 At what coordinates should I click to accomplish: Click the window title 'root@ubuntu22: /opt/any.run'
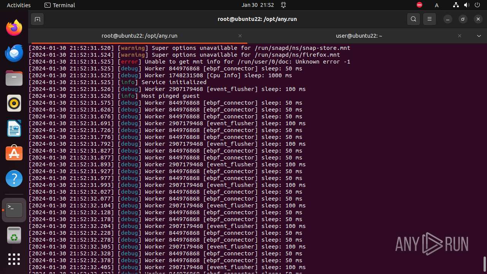tap(257, 19)
